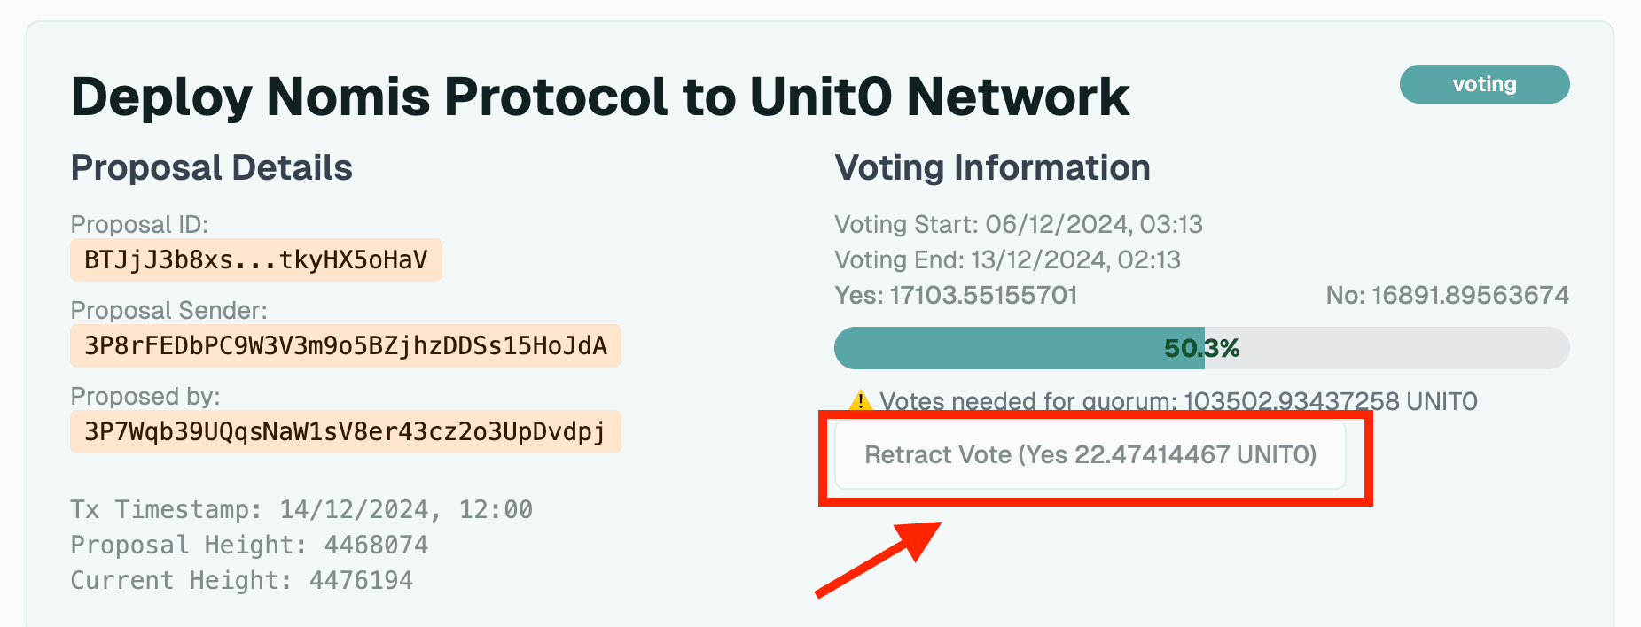The width and height of the screenshot is (1641, 627).
Task: Click the No vote count 16891.89563674
Action: (x=1448, y=295)
